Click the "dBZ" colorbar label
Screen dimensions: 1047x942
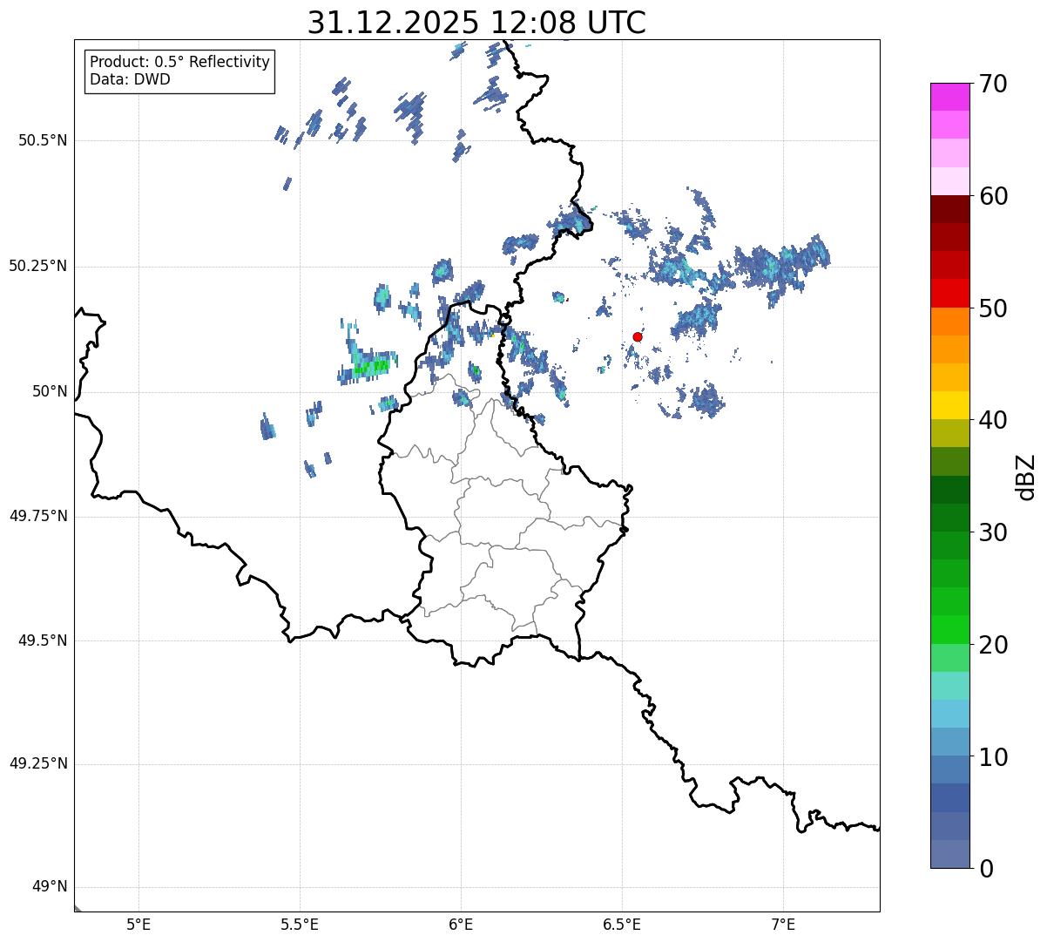pyautogui.click(x=1026, y=476)
